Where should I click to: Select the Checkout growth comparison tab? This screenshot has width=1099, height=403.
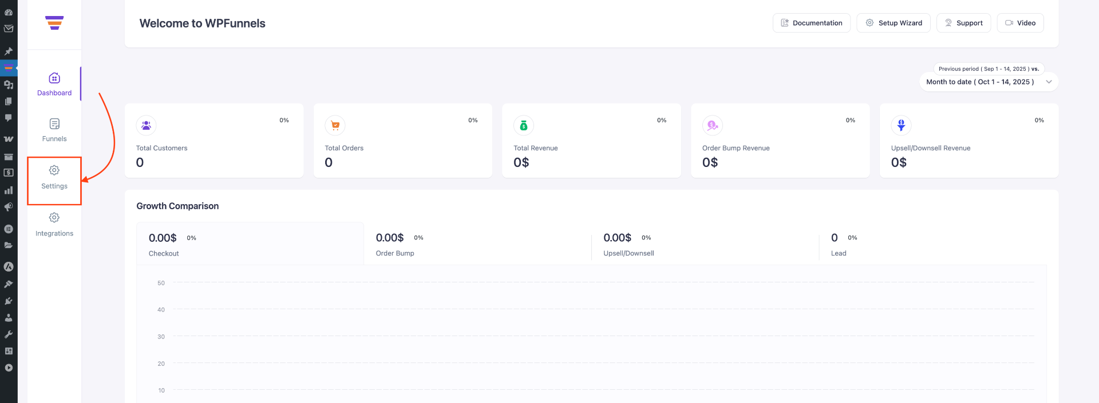click(250, 244)
